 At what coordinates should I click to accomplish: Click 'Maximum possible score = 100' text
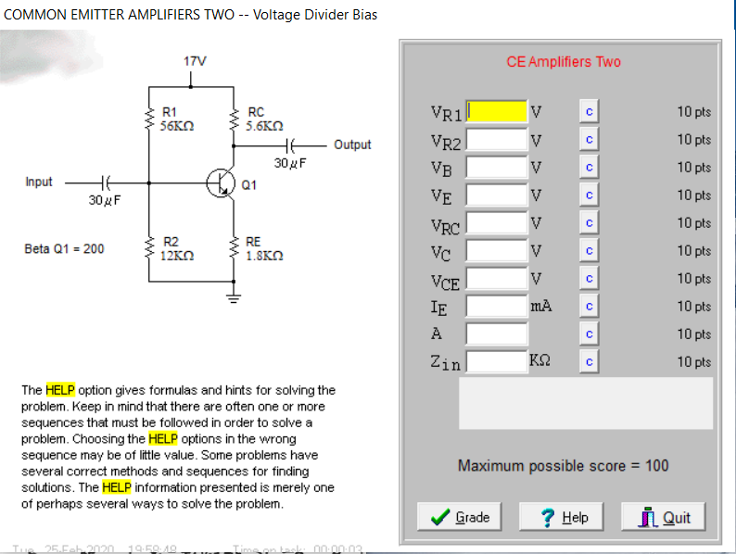pos(563,465)
